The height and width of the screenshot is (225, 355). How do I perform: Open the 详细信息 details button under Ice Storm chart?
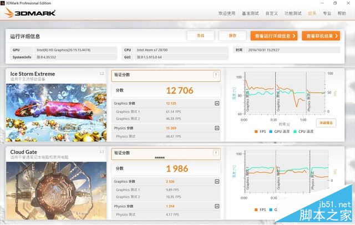(x=326, y=123)
